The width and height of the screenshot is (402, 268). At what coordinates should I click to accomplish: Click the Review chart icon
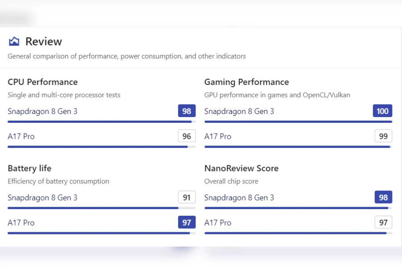click(14, 42)
